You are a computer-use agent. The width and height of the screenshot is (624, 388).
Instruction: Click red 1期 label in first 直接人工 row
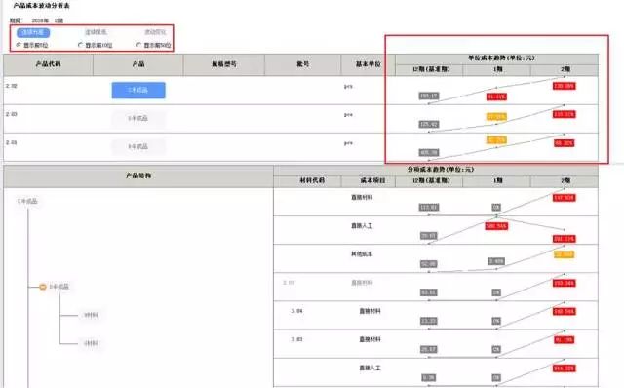pos(496,226)
